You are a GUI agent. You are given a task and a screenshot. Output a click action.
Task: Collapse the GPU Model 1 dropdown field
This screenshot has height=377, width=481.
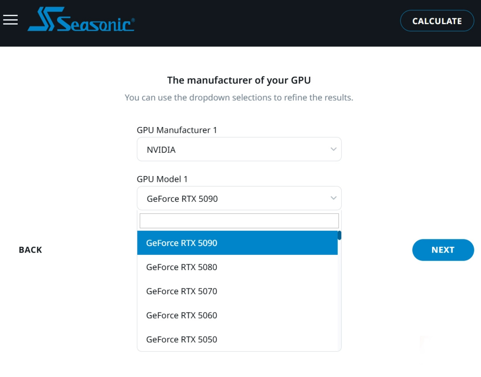click(239, 198)
